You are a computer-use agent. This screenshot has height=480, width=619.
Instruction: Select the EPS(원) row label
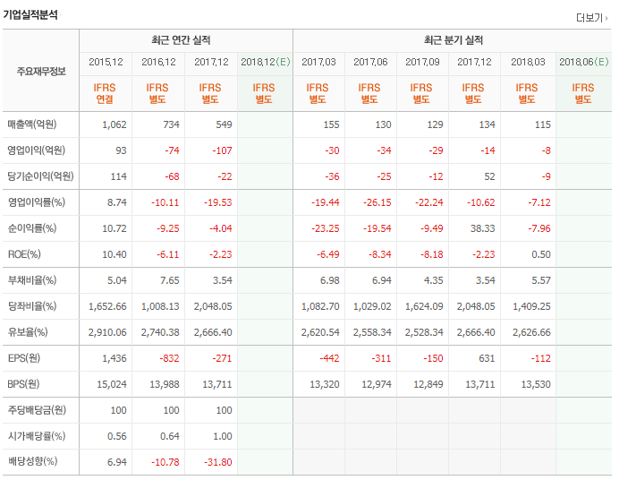[x=24, y=358]
